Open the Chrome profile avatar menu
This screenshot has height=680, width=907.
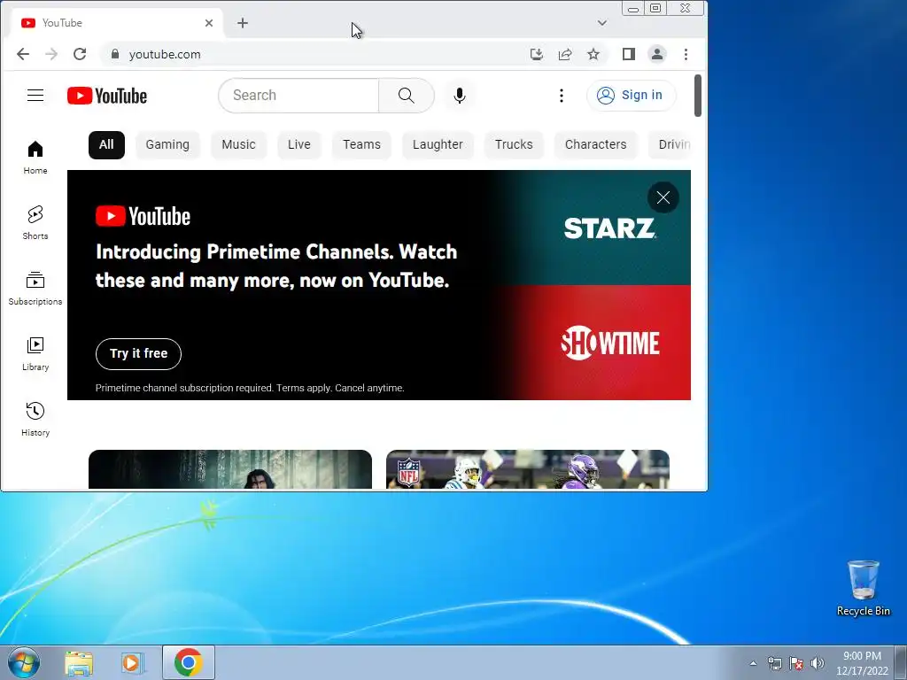point(657,54)
